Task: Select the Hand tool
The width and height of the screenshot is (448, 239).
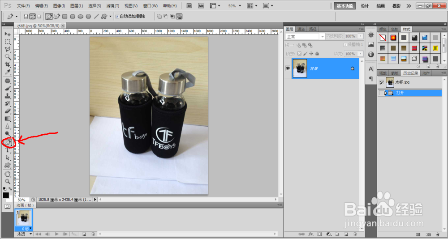Action: click(x=8, y=174)
